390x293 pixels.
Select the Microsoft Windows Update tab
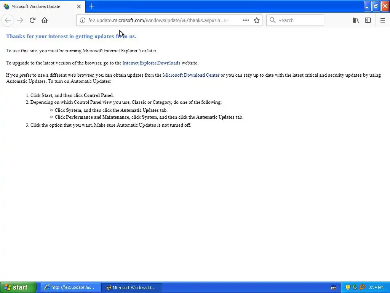pos(43,6)
